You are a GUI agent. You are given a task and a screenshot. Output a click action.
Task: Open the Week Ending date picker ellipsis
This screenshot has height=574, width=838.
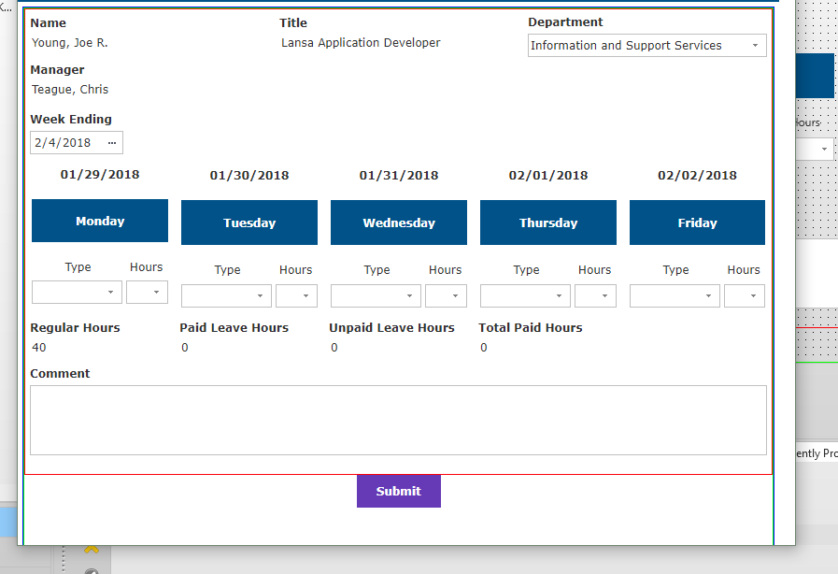pyautogui.click(x=112, y=143)
